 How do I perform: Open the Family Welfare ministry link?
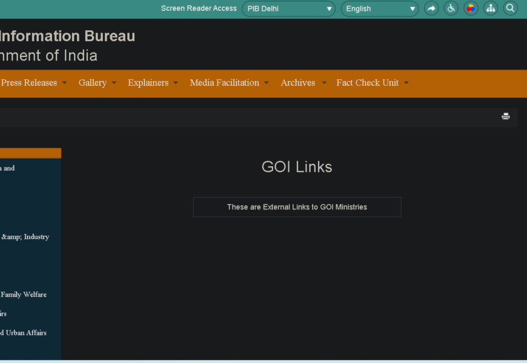[24, 295]
